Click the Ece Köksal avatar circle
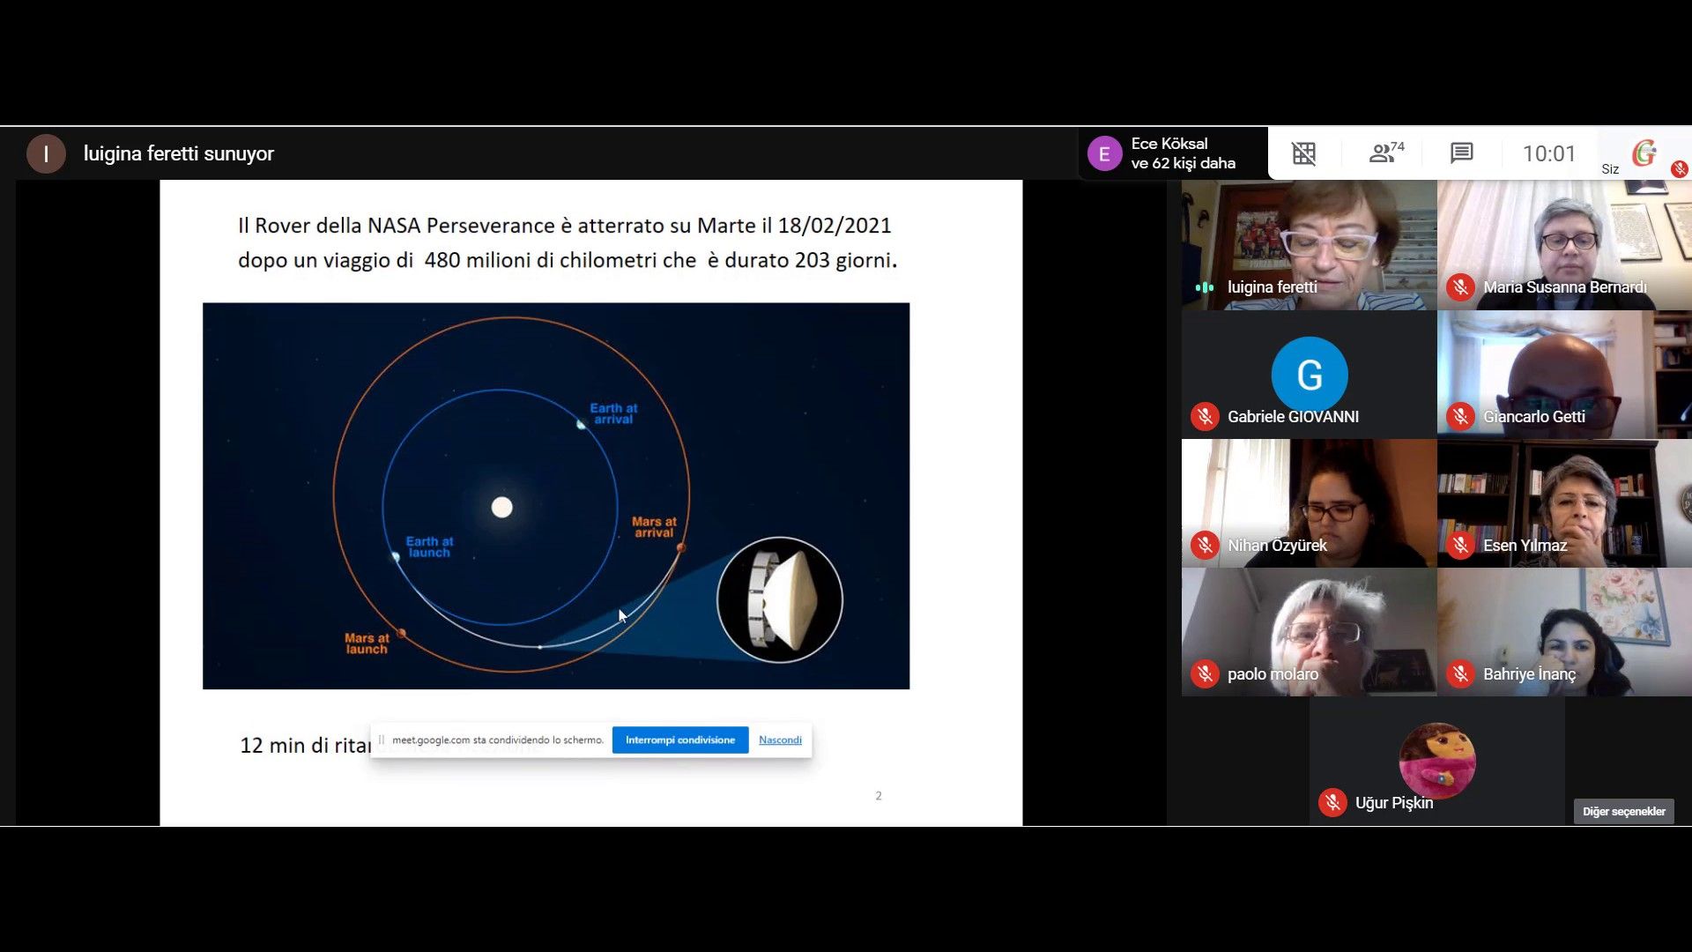The height and width of the screenshot is (952, 1692). click(x=1104, y=153)
